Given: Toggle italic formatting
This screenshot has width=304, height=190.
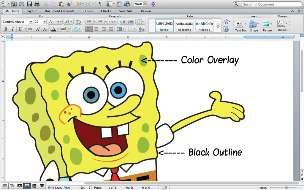Looking at the screenshot, I should 12,29.
